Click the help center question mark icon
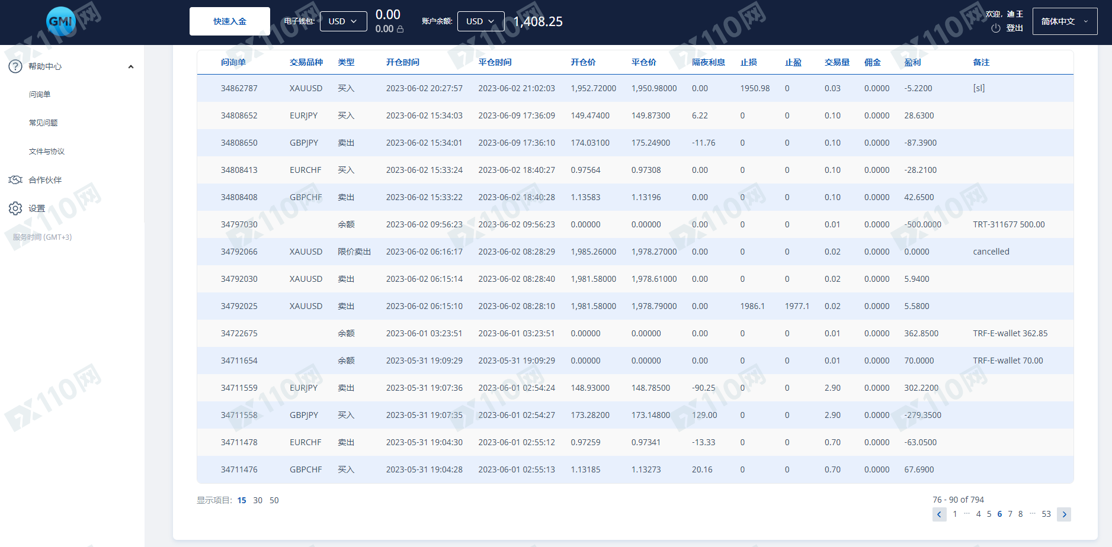Screen dimensions: 1112x547 pyautogui.click(x=15, y=66)
